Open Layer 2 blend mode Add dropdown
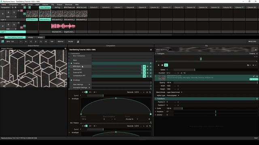Image resolution: width=259 pixels, height=145 pixels. pos(11,17)
